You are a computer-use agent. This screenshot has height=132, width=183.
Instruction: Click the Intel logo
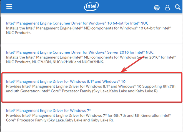click(91, 6)
